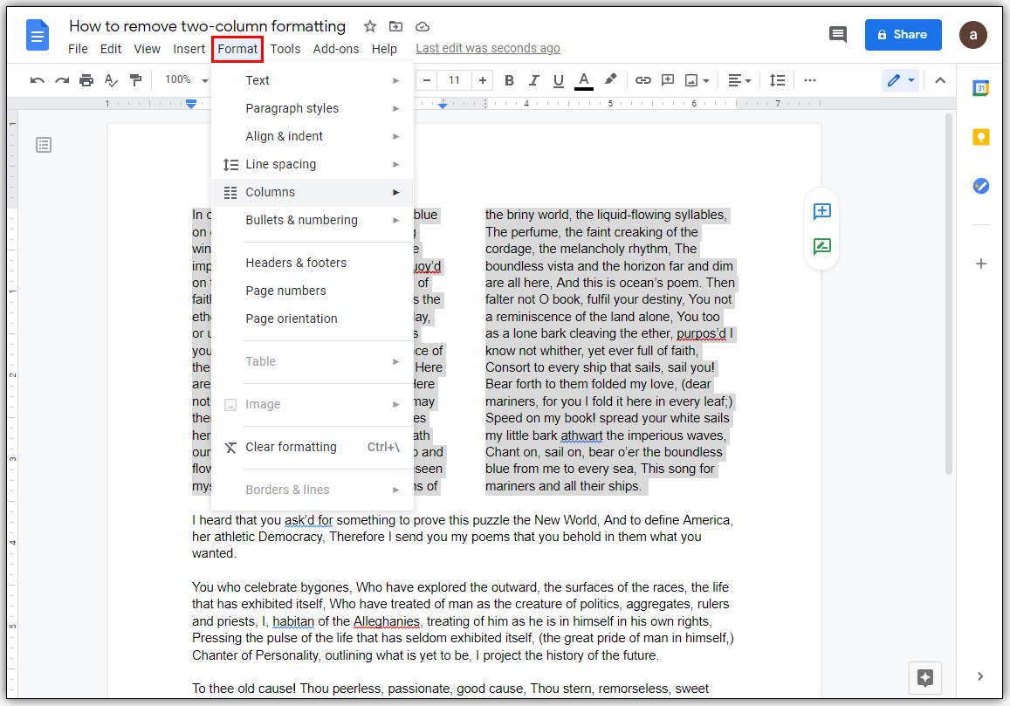Click the document title text
This screenshot has width=1010, height=706.
point(208,26)
